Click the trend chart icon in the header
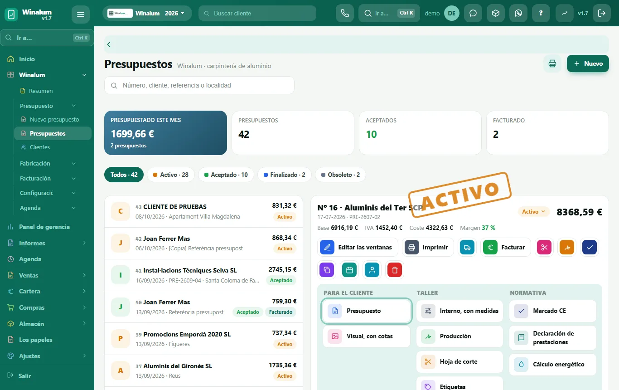The width and height of the screenshot is (619, 390). tap(565, 13)
